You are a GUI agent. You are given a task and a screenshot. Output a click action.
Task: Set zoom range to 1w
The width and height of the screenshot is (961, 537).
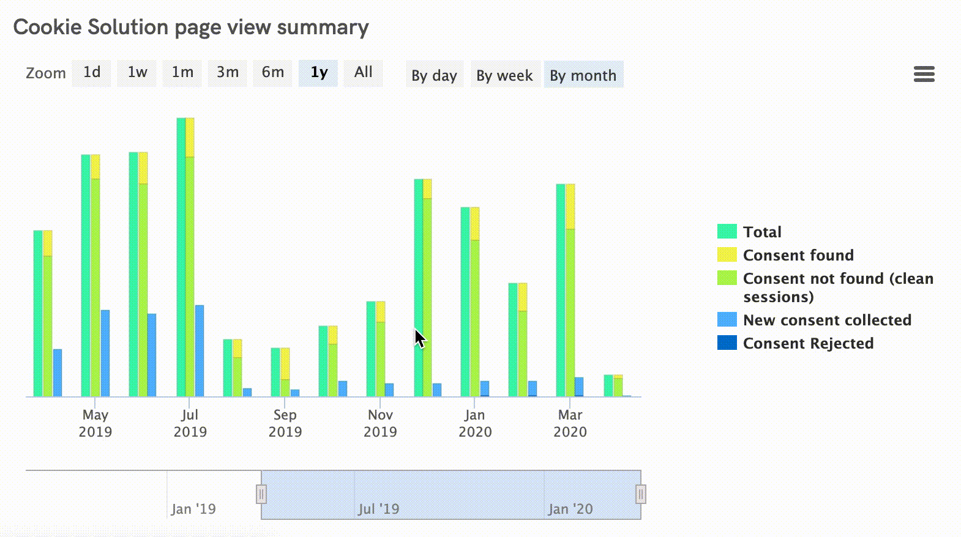click(137, 73)
